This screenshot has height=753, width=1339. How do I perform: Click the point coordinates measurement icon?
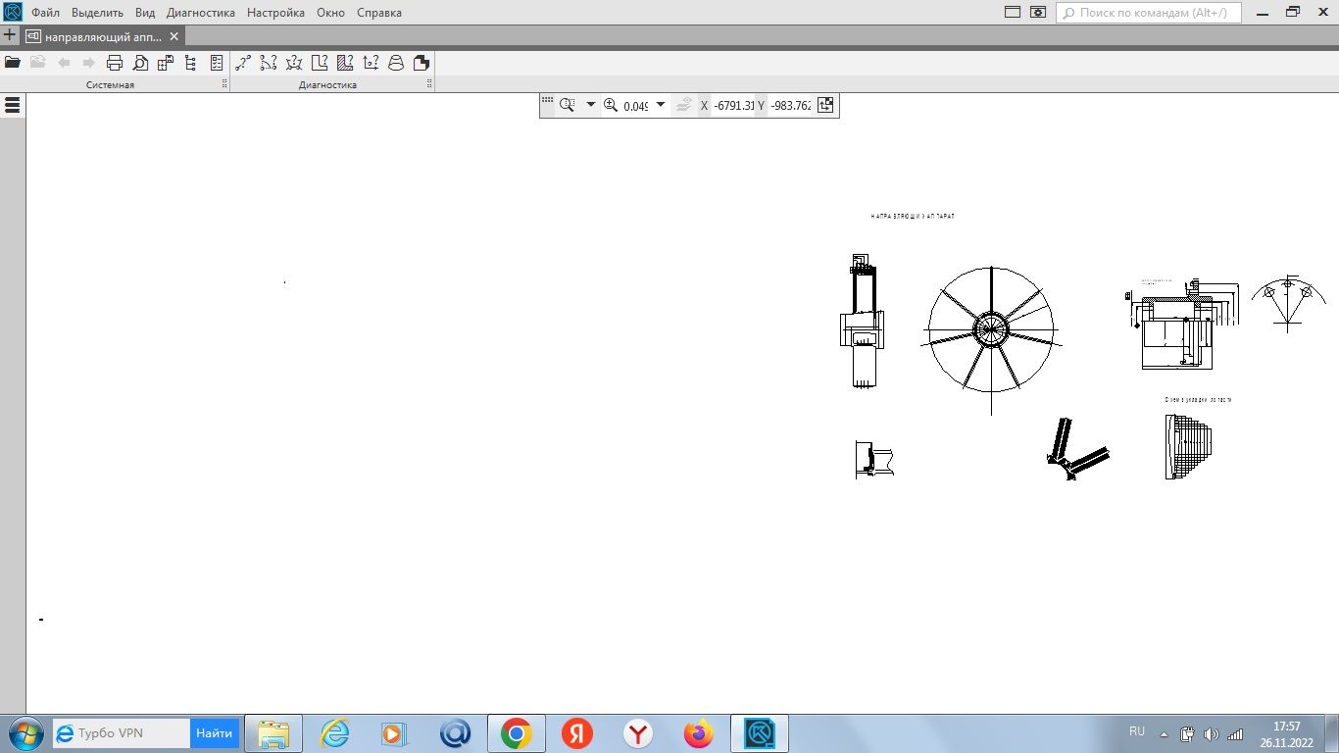[371, 63]
